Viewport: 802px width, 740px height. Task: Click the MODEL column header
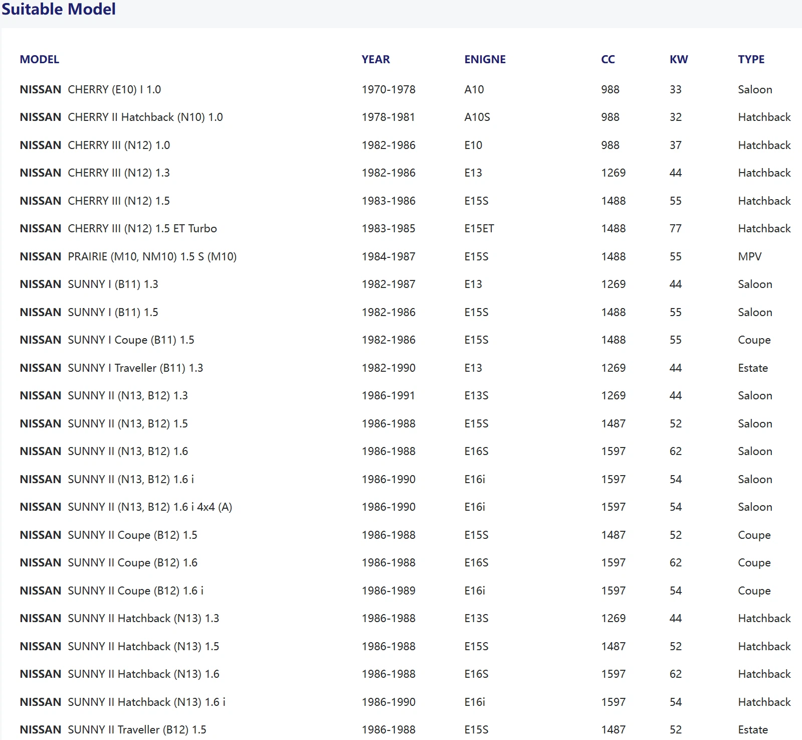40,59
